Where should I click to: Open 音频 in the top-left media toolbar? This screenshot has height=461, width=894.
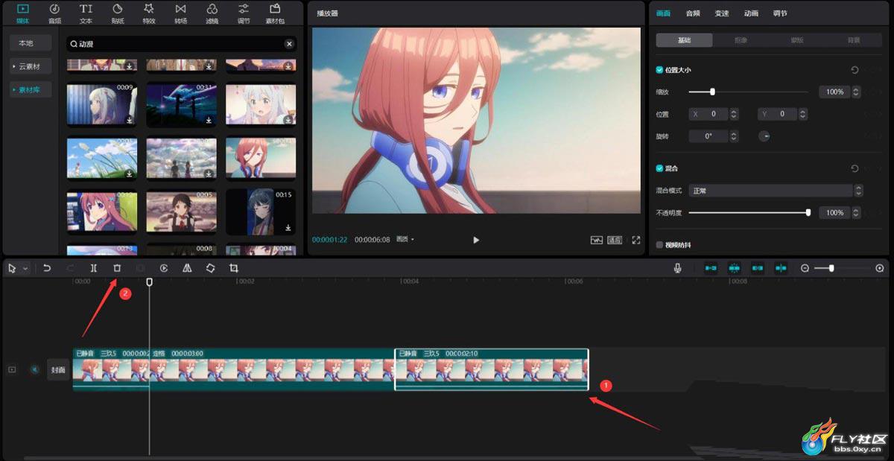coord(54,13)
